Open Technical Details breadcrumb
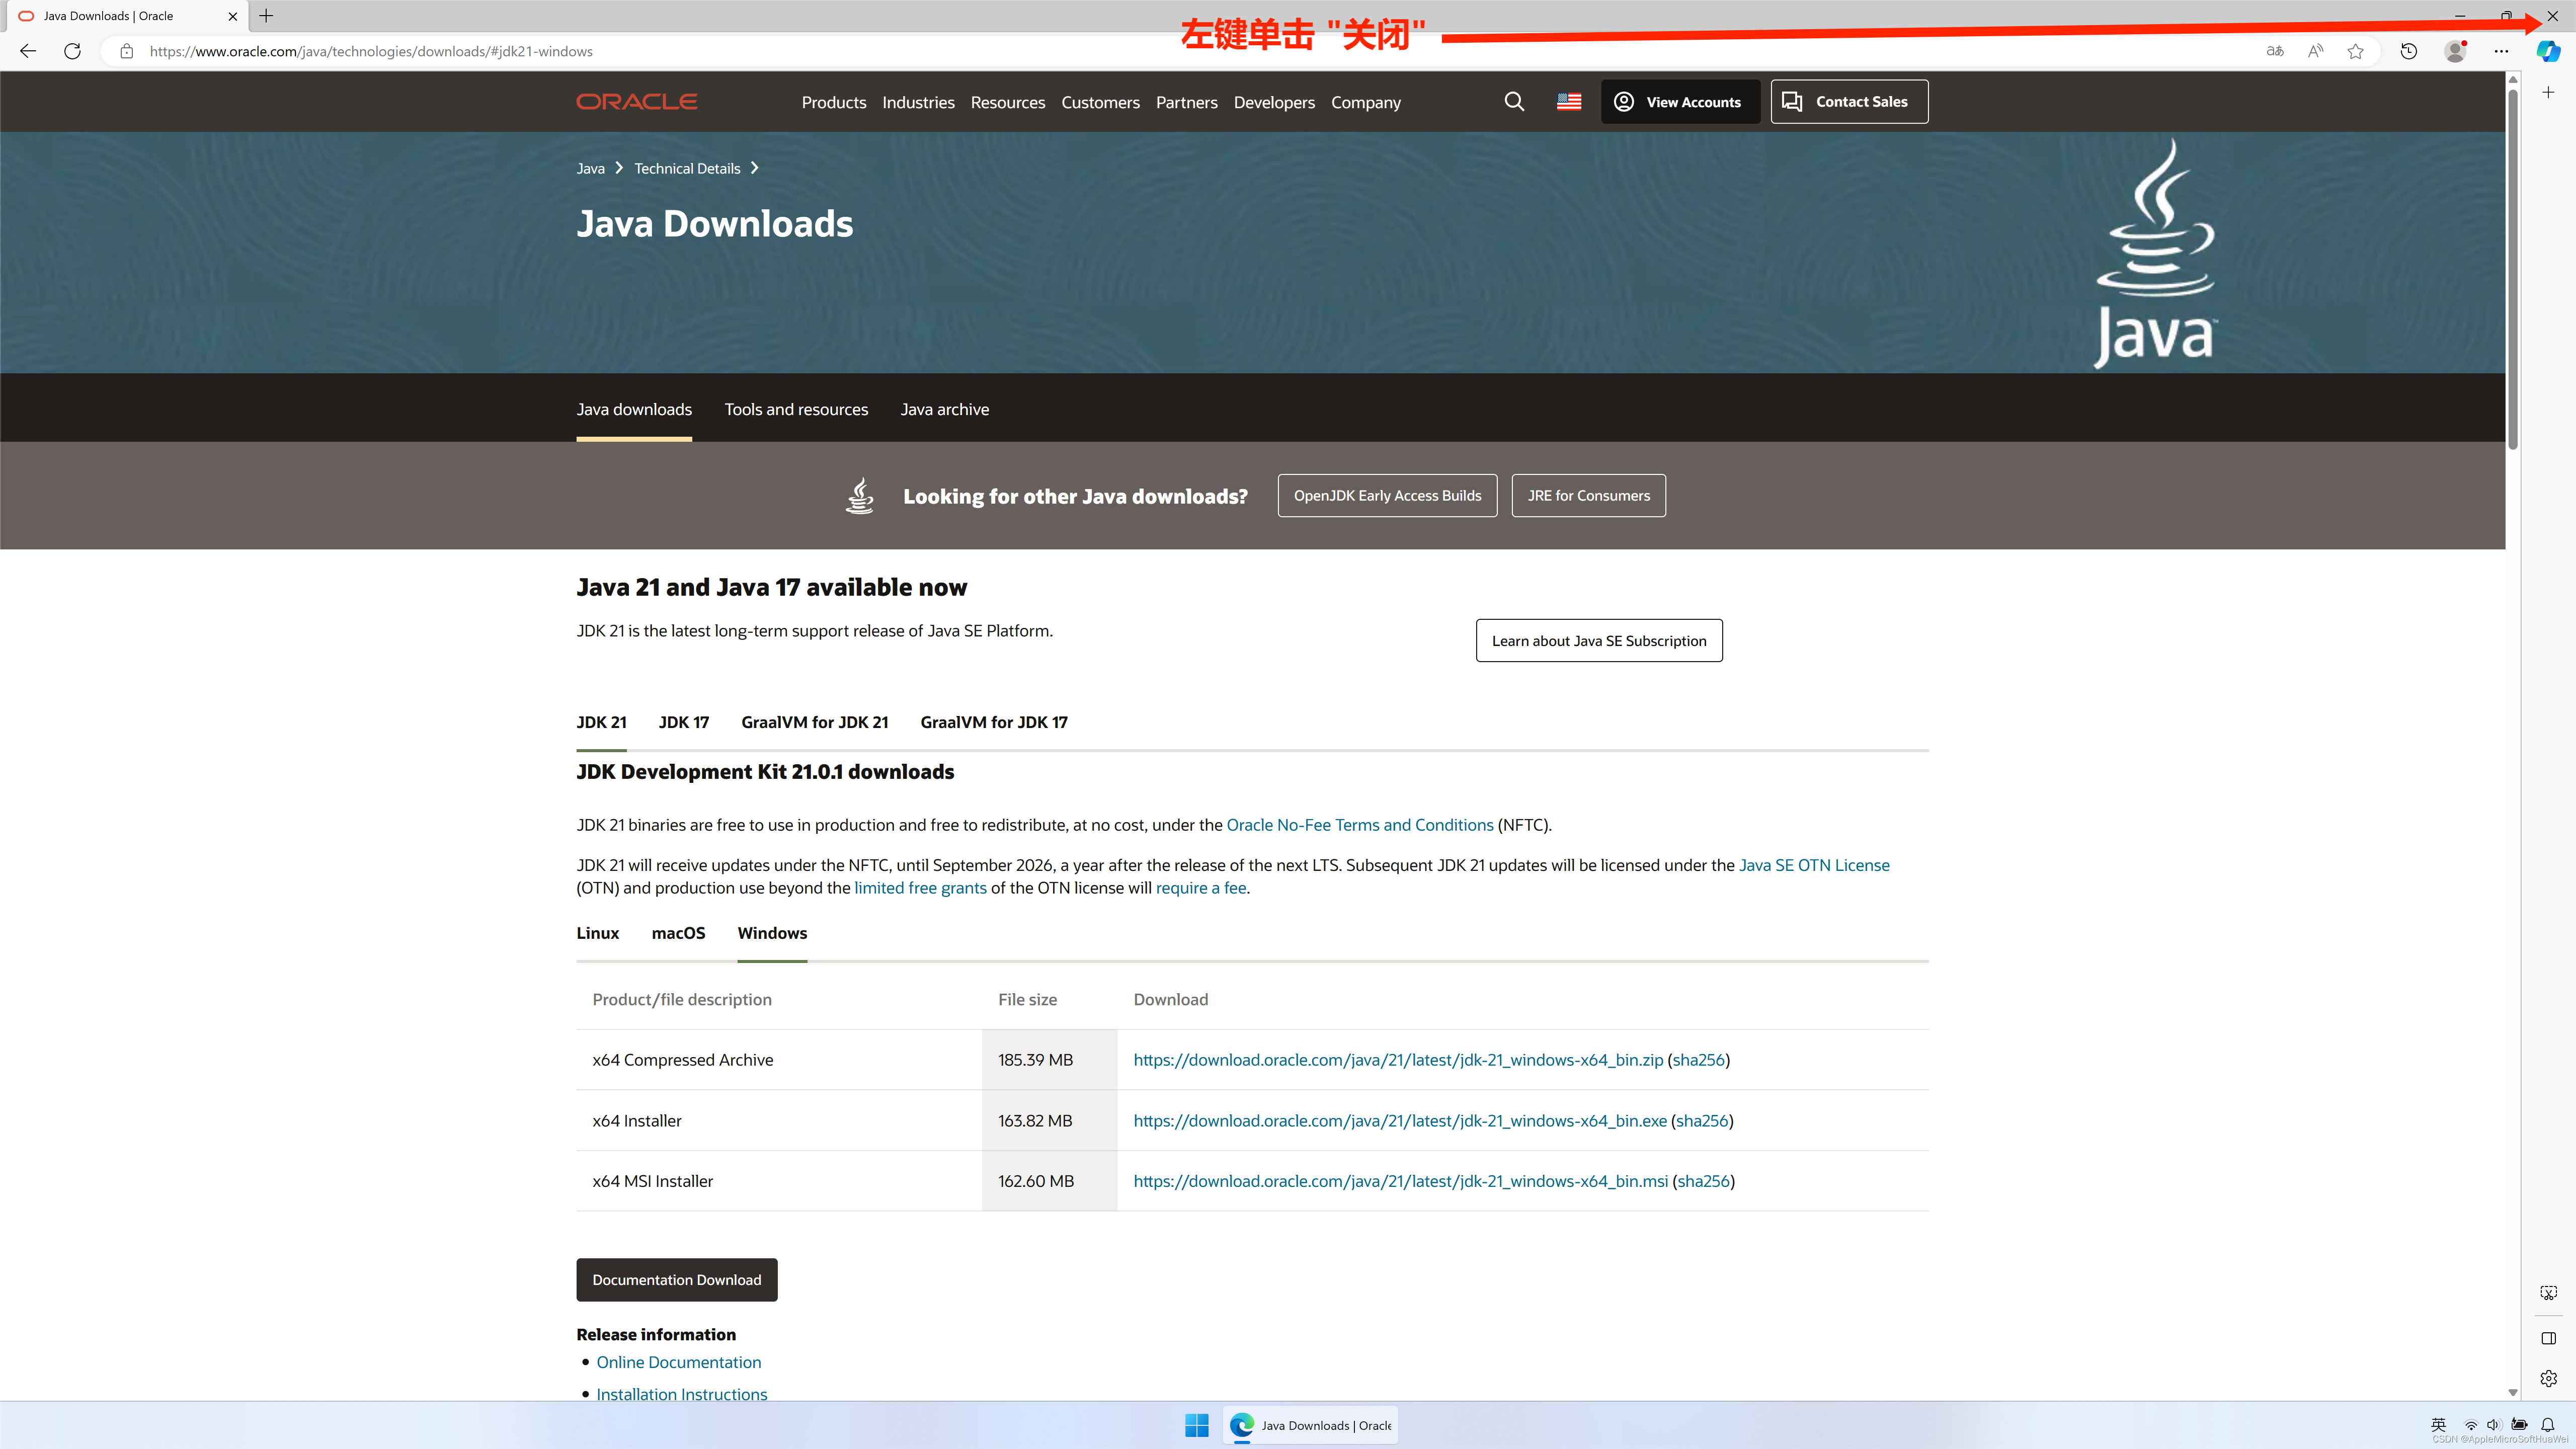Image resolution: width=2576 pixels, height=1449 pixels. (x=687, y=168)
